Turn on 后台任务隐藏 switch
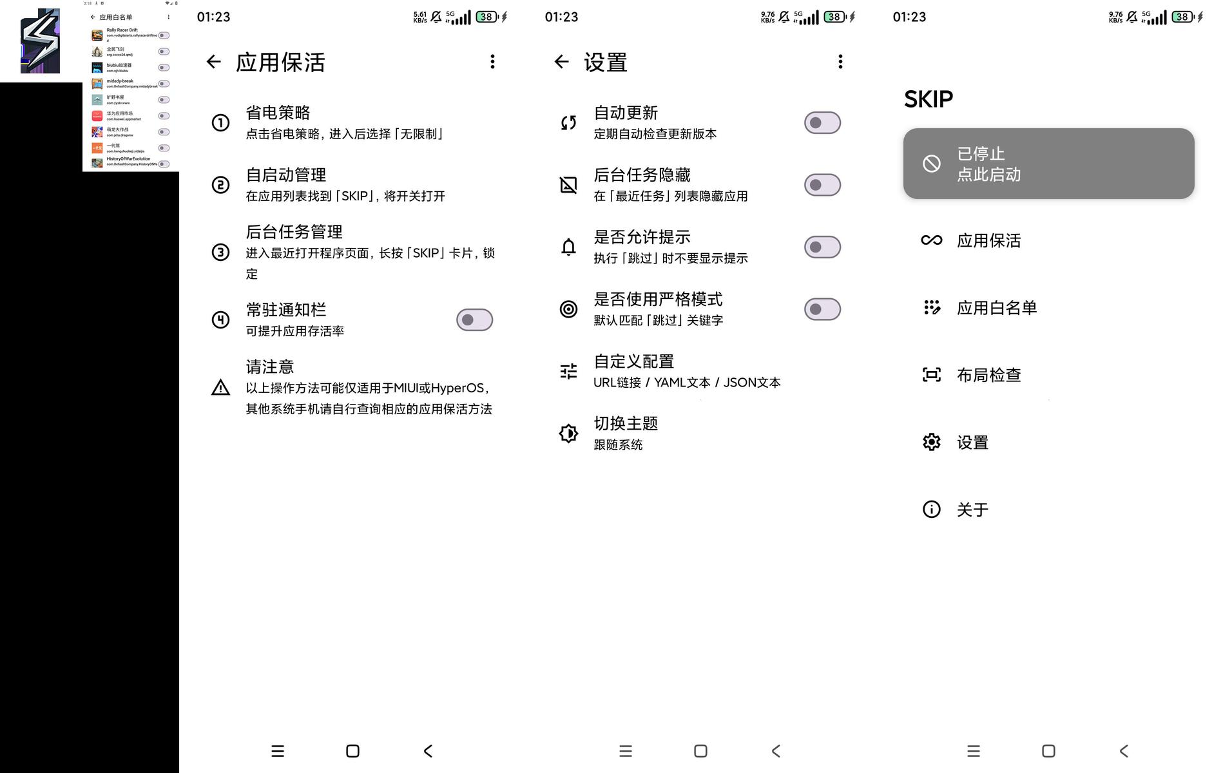 click(822, 186)
